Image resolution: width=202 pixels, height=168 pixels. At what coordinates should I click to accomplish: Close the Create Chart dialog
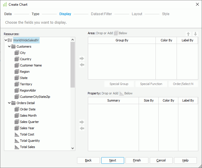[197, 4]
